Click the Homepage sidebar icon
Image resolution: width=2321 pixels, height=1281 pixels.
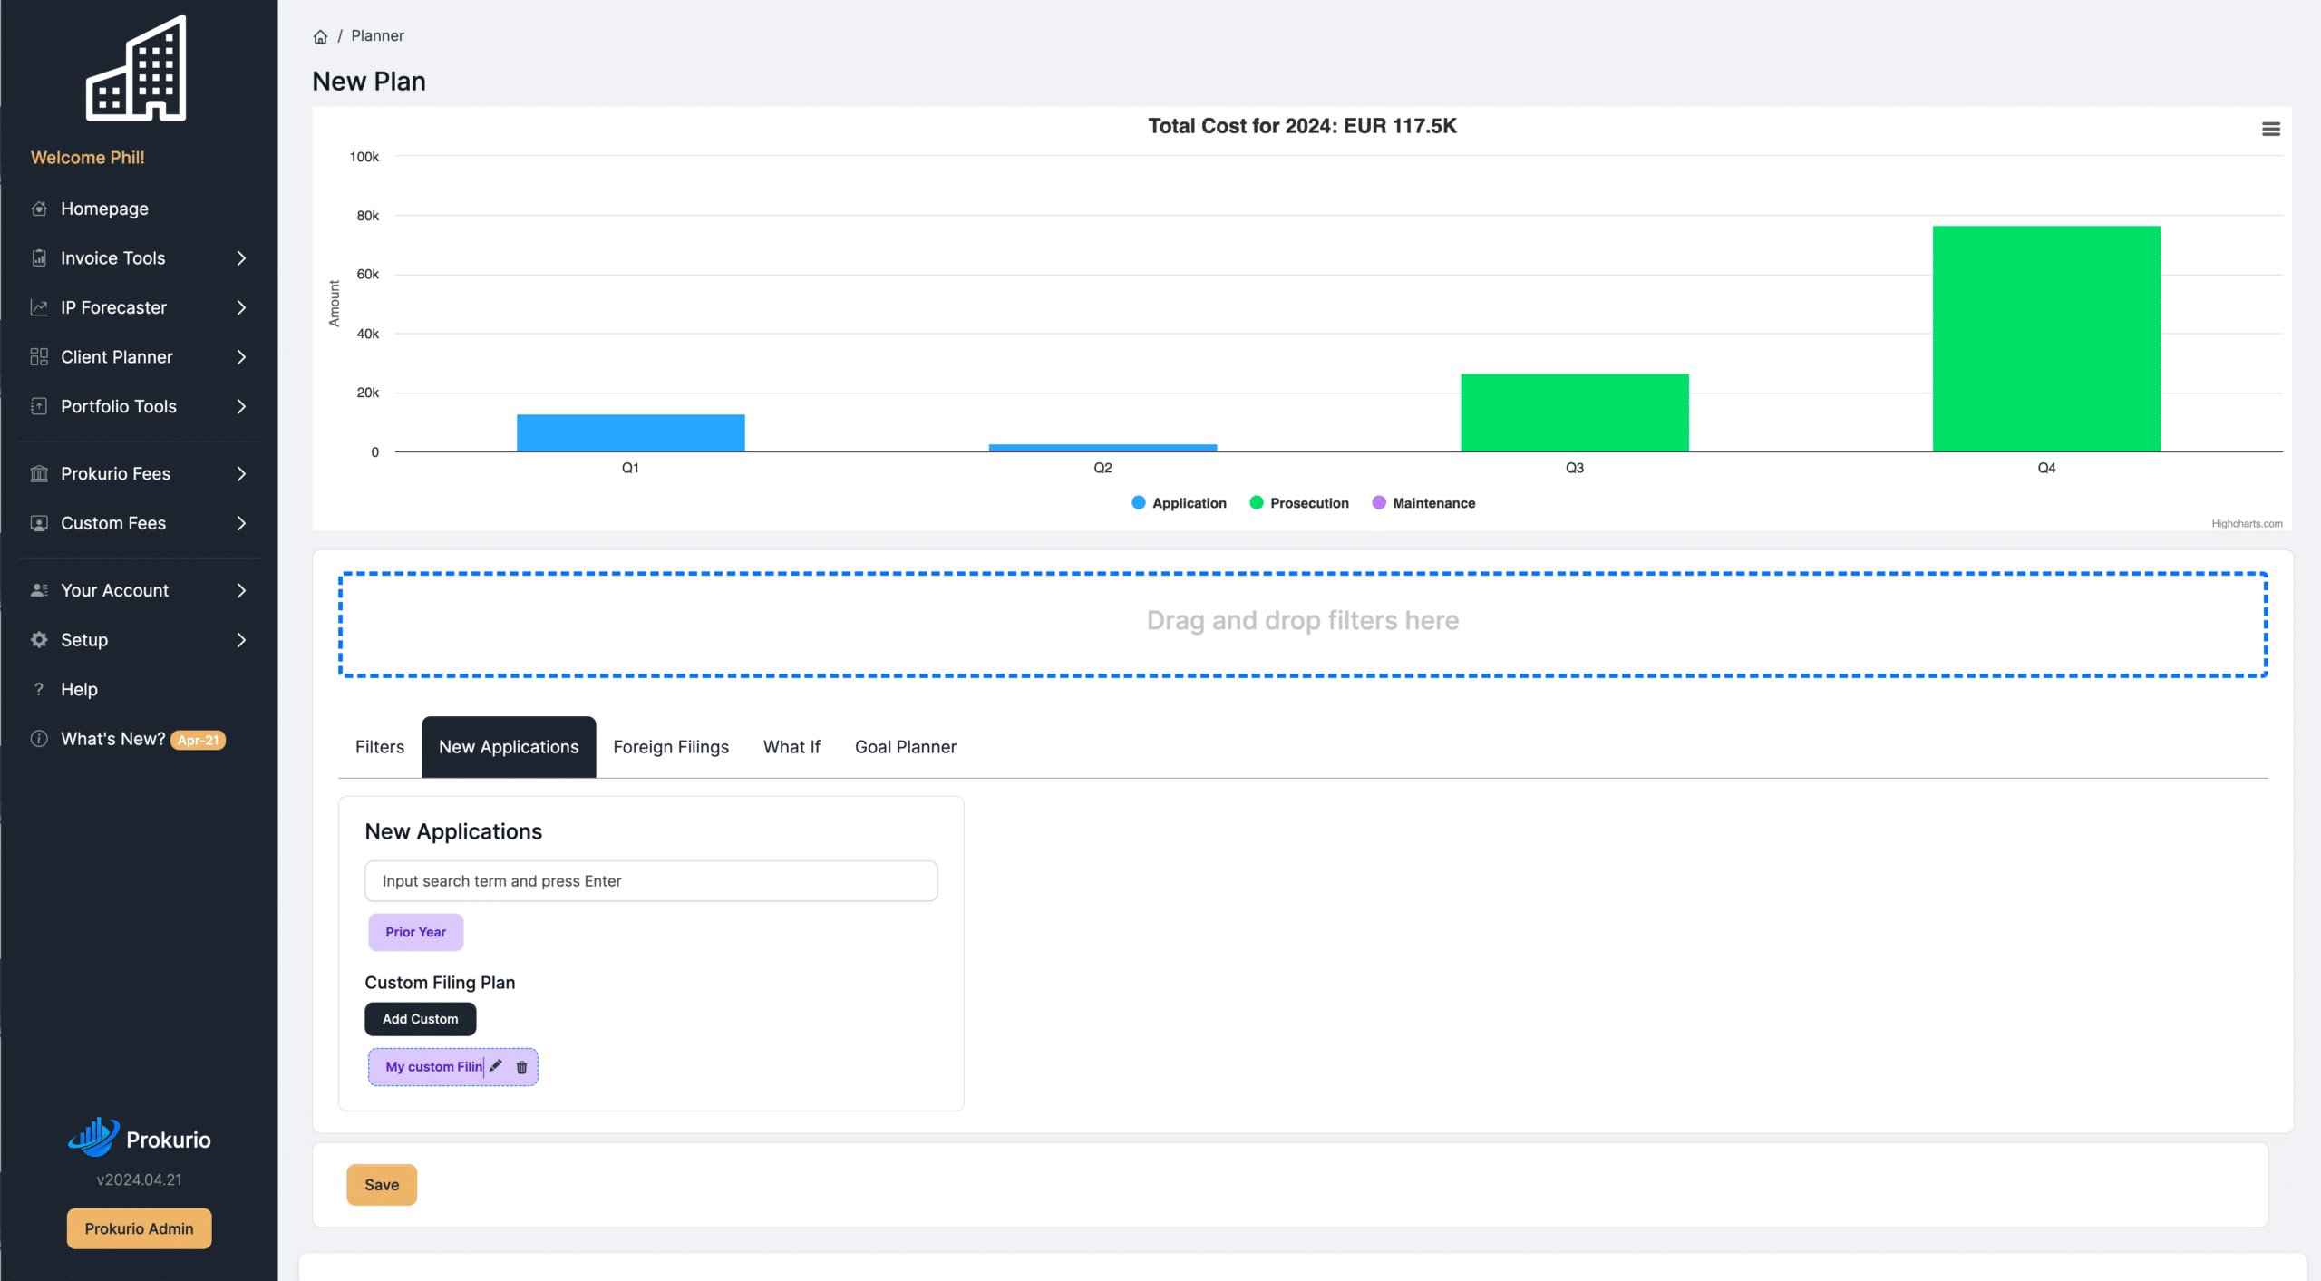39,209
